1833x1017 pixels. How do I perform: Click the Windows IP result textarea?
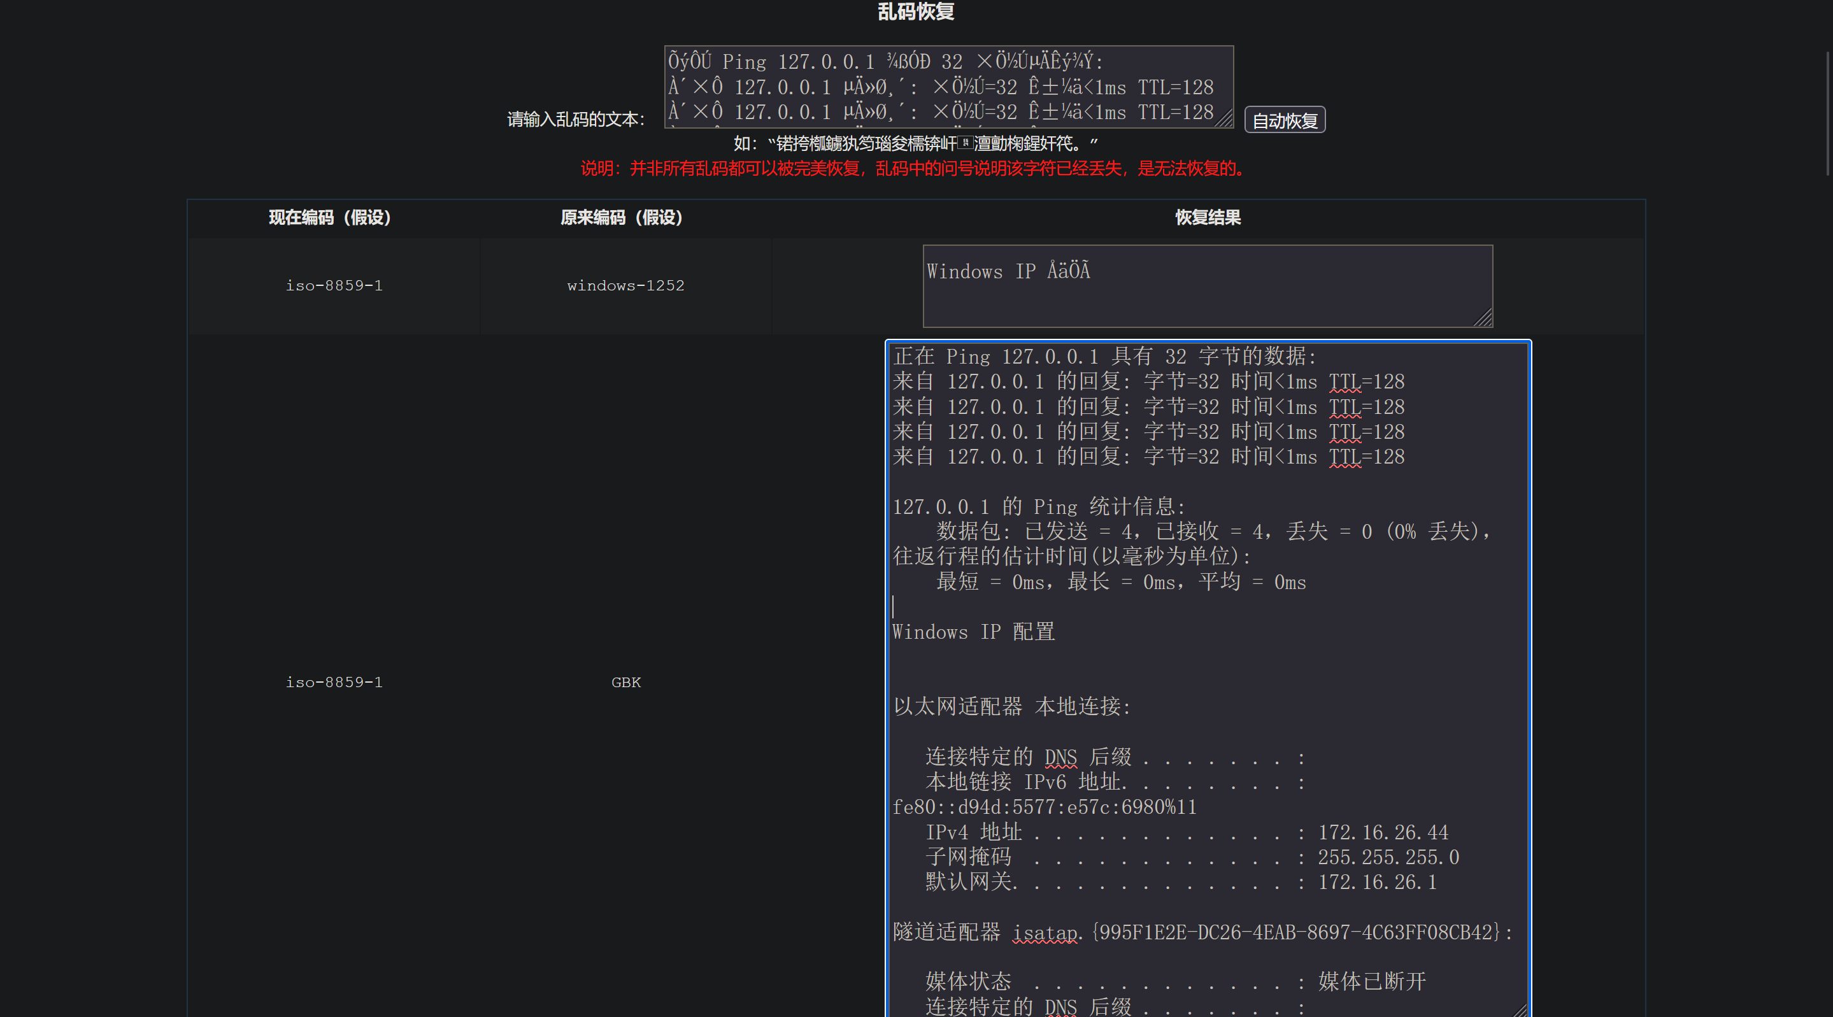click(x=1208, y=286)
